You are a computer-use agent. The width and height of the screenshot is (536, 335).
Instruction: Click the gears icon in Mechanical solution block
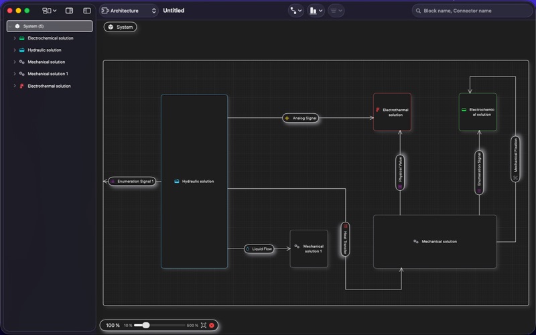(415, 241)
